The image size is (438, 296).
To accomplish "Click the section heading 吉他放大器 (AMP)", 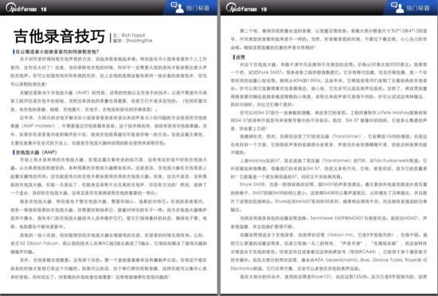I will point(37,152).
